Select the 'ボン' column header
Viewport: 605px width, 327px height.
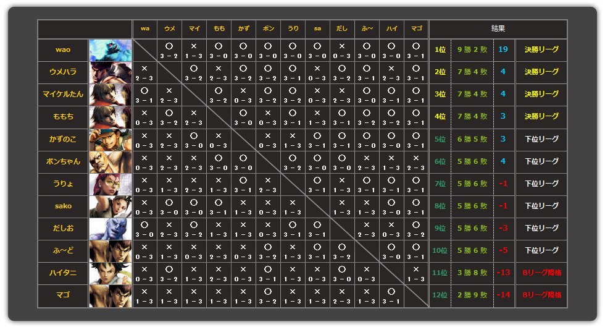[269, 28]
